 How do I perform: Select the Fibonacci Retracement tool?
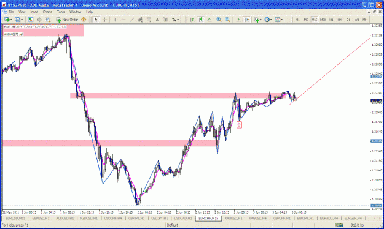(x=149, y=20)
